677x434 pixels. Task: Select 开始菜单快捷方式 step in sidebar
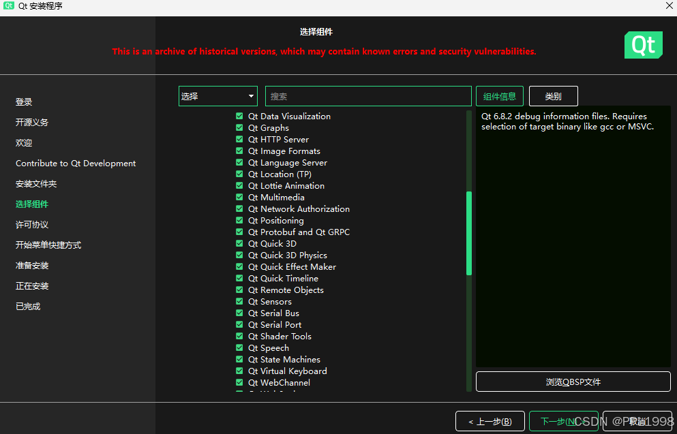tap(48, 245)
